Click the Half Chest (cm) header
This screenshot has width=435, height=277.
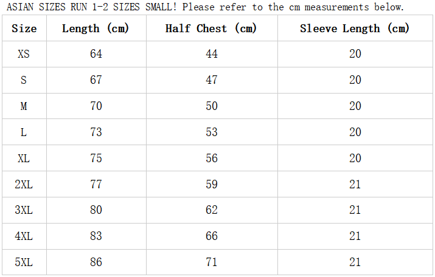pos(211,29)
